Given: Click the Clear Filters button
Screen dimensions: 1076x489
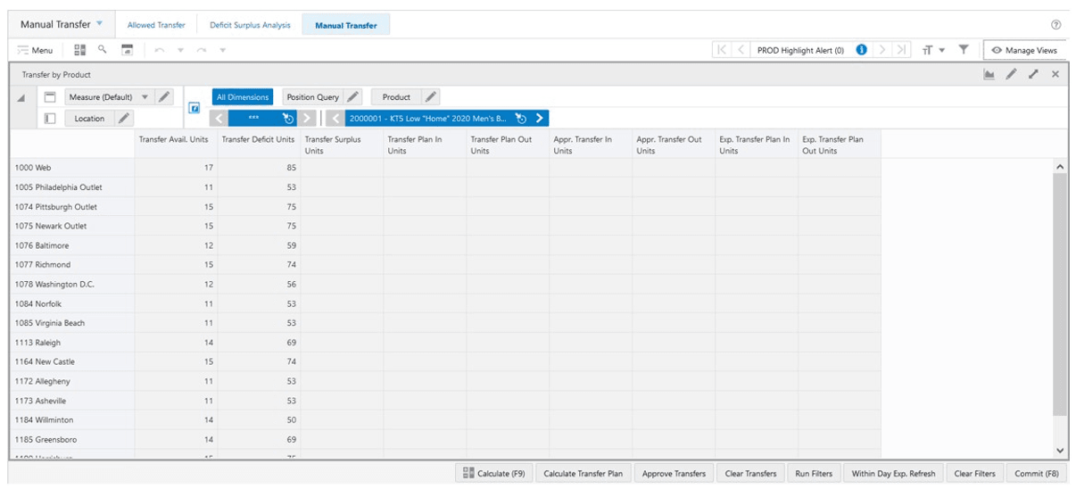Looking at the screenshot, I should pos(974,474).
